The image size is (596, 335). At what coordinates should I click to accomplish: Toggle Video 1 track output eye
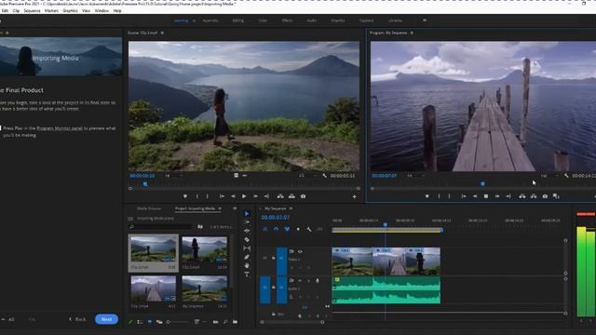[300, 251]
